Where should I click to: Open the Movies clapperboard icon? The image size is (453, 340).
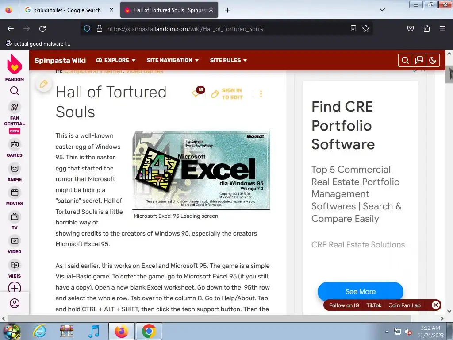point(15,193)
